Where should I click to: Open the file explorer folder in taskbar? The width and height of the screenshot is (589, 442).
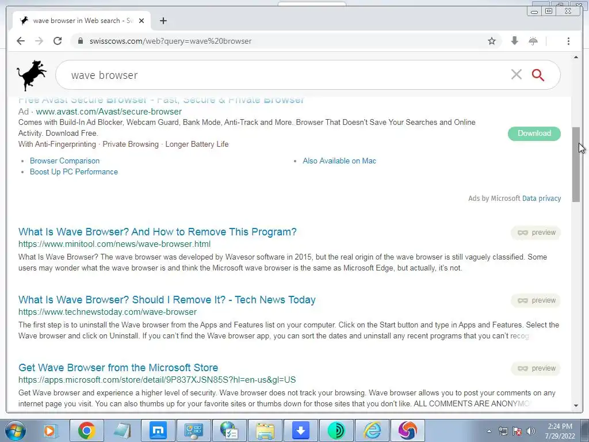click(x=265, y=430)
